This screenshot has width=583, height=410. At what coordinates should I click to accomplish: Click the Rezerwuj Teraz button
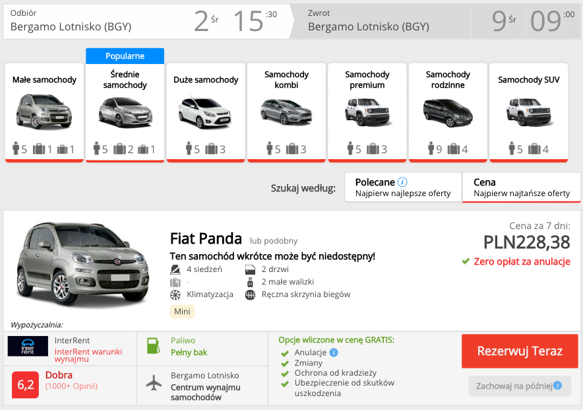click(520, 351)
